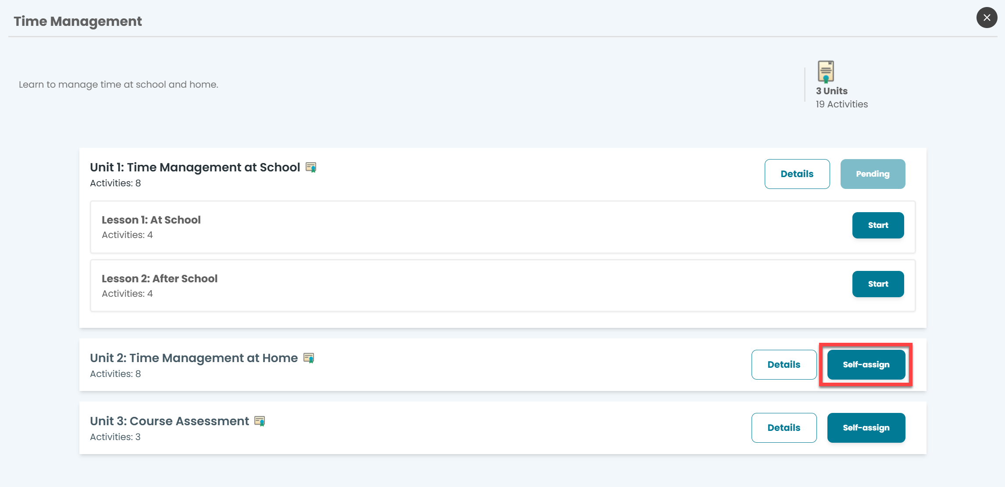Open Details for Unit 2
The height and width of the screenshot is (487, 1005).
pos(784,365)
